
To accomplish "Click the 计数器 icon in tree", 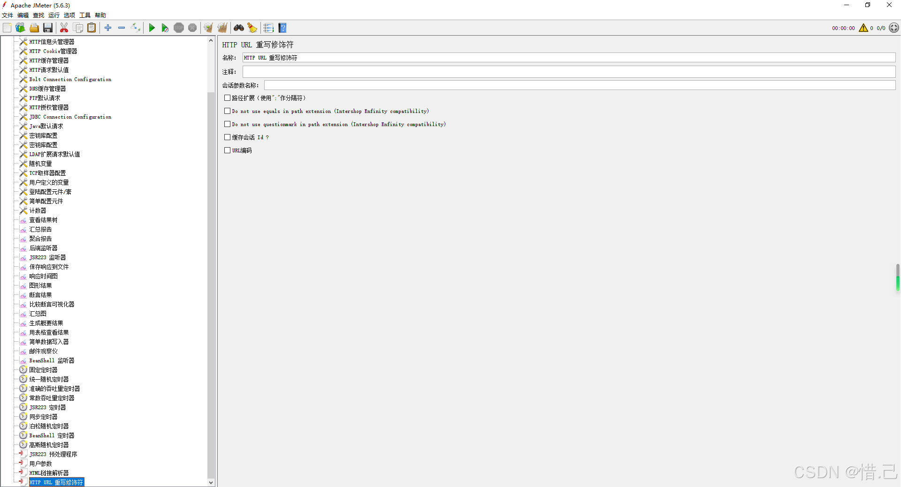I will click(x=23, y=210).
